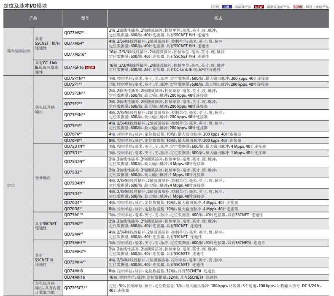Click the 差分输出 subcategory cell
This screenshot has width=334, height=296.
(x=48, y=178)
